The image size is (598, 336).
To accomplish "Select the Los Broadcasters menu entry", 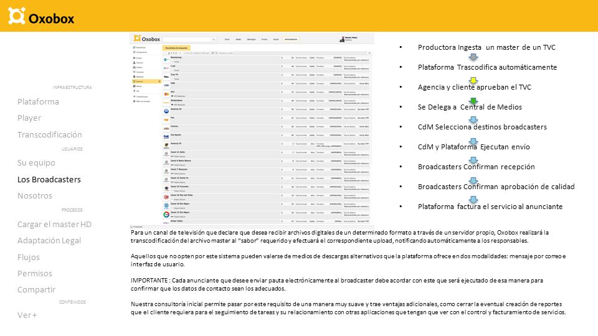I will pos(49,179).
